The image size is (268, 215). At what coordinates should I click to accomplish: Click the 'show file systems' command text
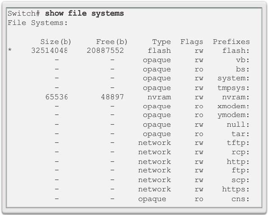click(x=84, y=14)
